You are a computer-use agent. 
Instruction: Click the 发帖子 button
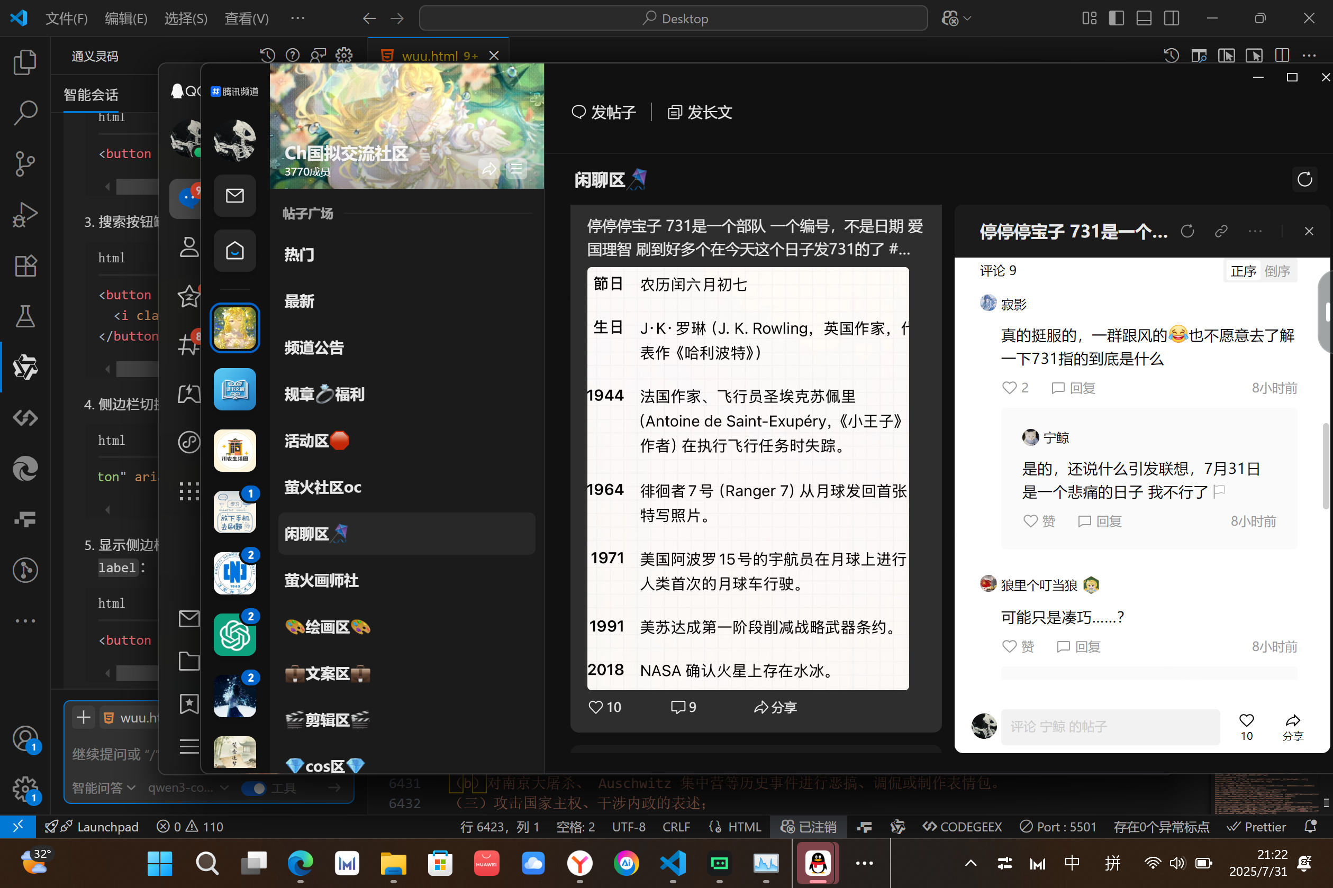(x=604, y=112)
